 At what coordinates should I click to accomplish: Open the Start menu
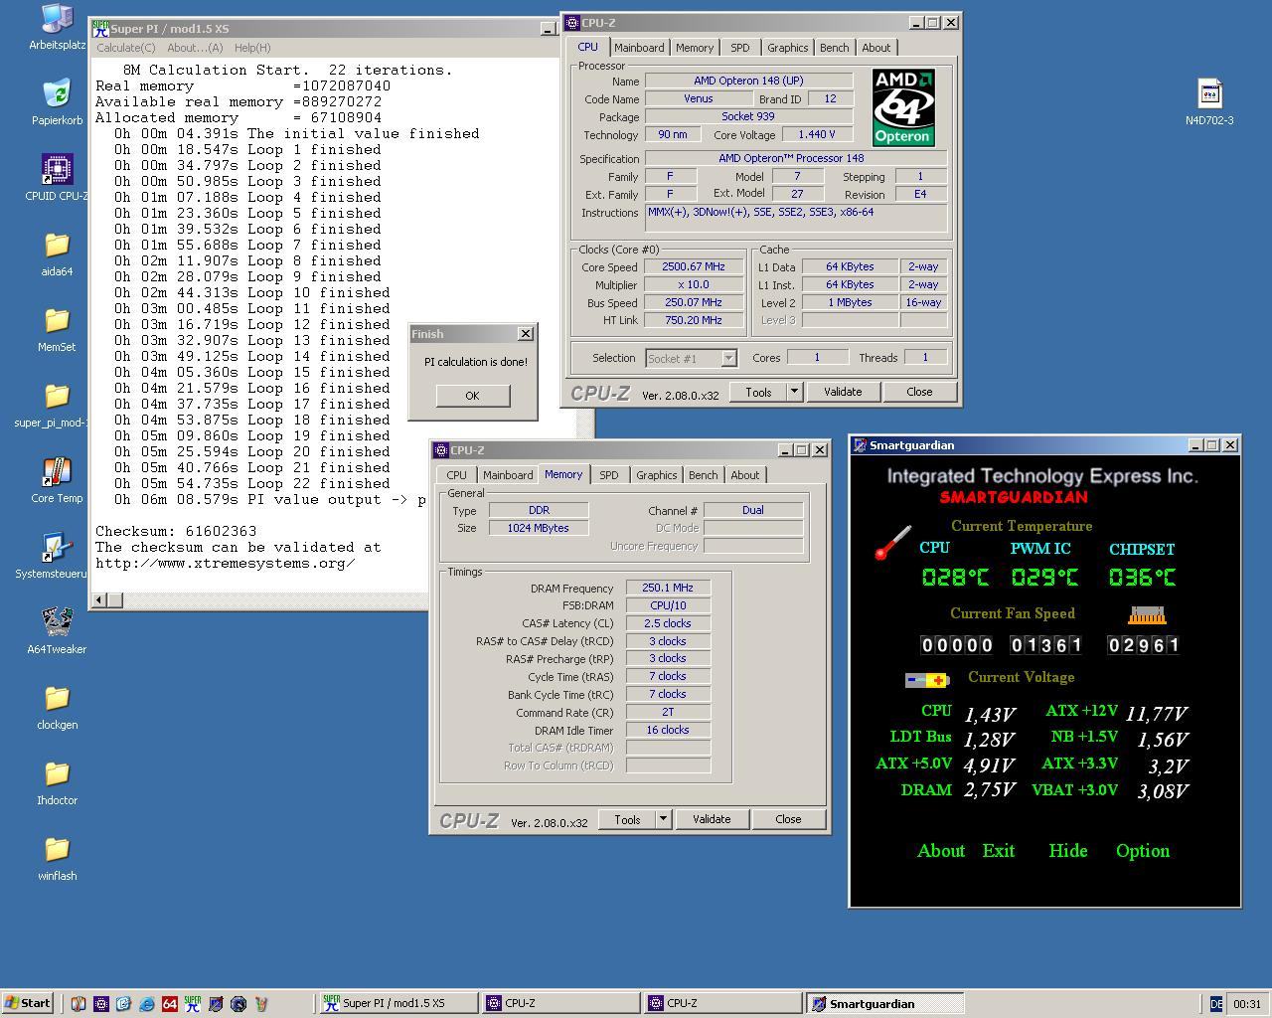click(x=28, y=1003)
